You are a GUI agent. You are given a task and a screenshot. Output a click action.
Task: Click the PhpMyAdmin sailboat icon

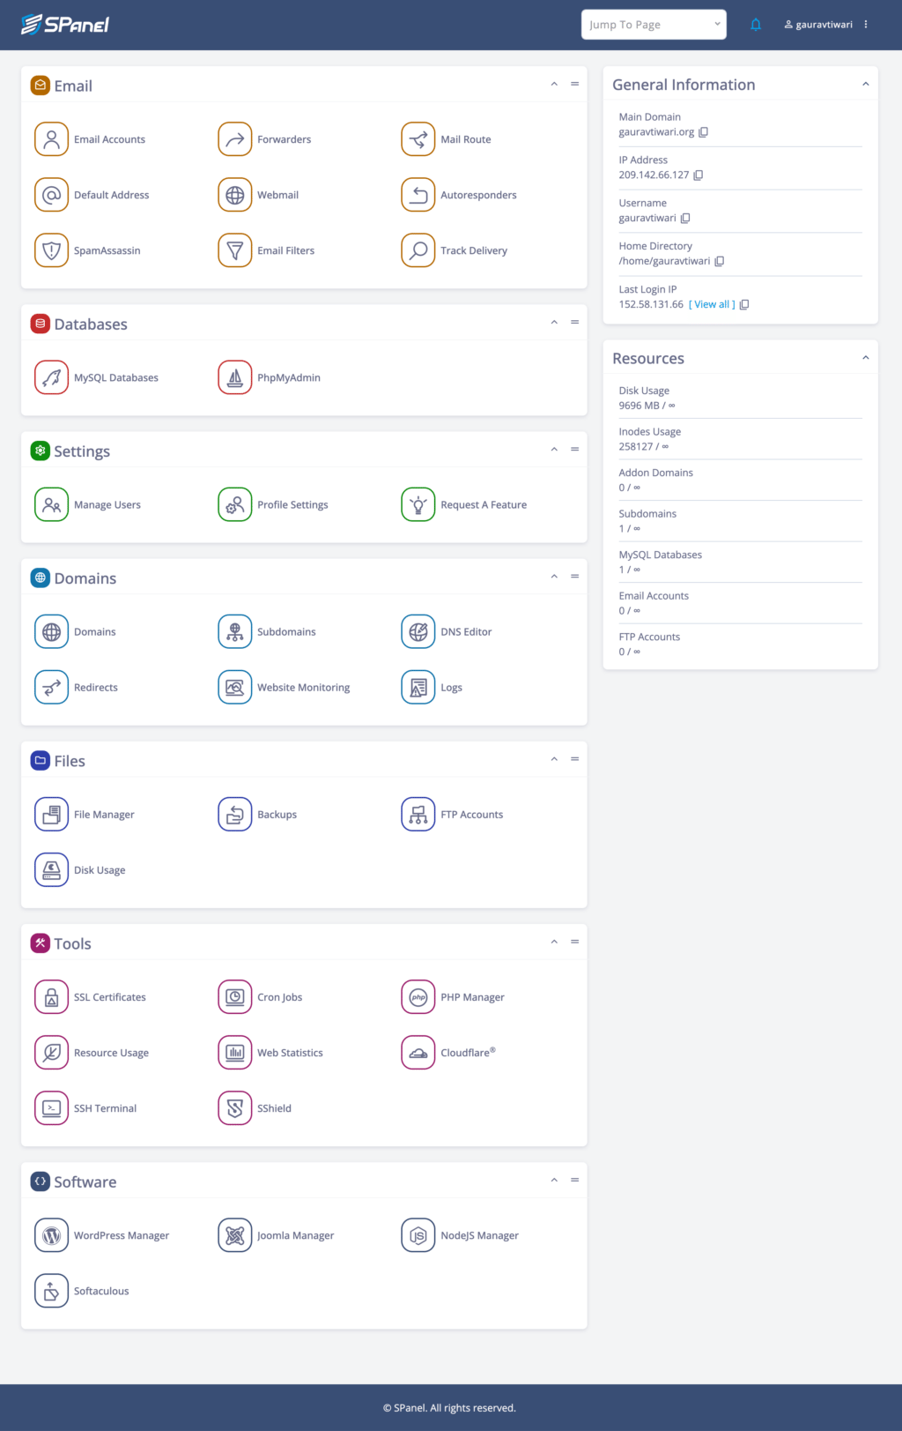coord(234,377)
